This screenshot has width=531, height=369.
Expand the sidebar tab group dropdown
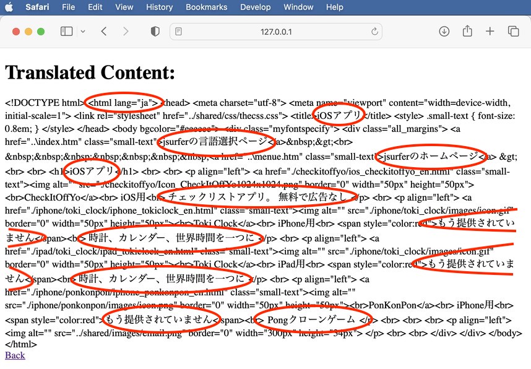tap(83, 32)
